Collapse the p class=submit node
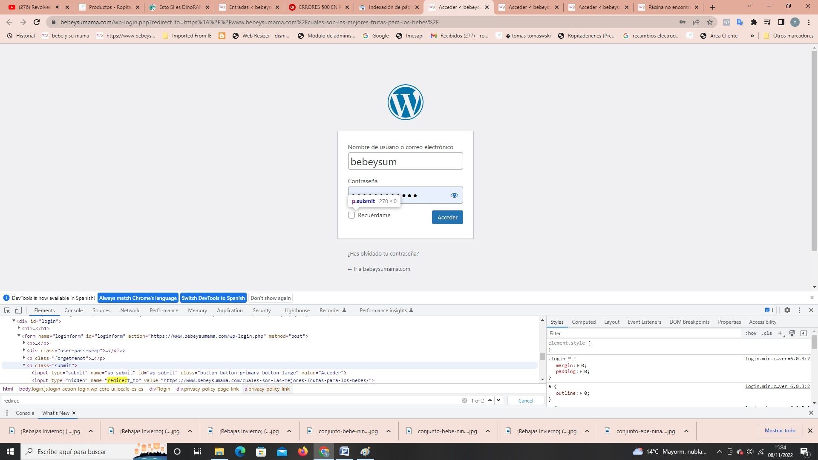Screen dimensions: 818x460 (x=24, y=365)
